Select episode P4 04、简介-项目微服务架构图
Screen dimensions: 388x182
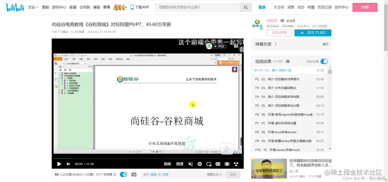coord(289,97)
